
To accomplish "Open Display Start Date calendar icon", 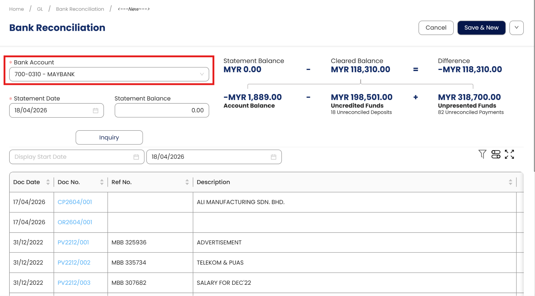I will (136, 157).
